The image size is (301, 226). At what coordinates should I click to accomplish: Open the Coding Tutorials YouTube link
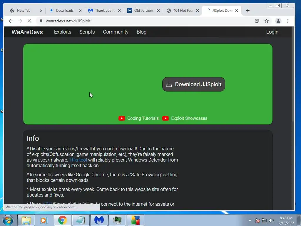click(x=143, y=118)
